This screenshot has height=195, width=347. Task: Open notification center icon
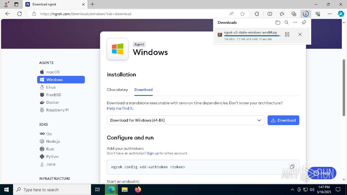tap(338, 190)
